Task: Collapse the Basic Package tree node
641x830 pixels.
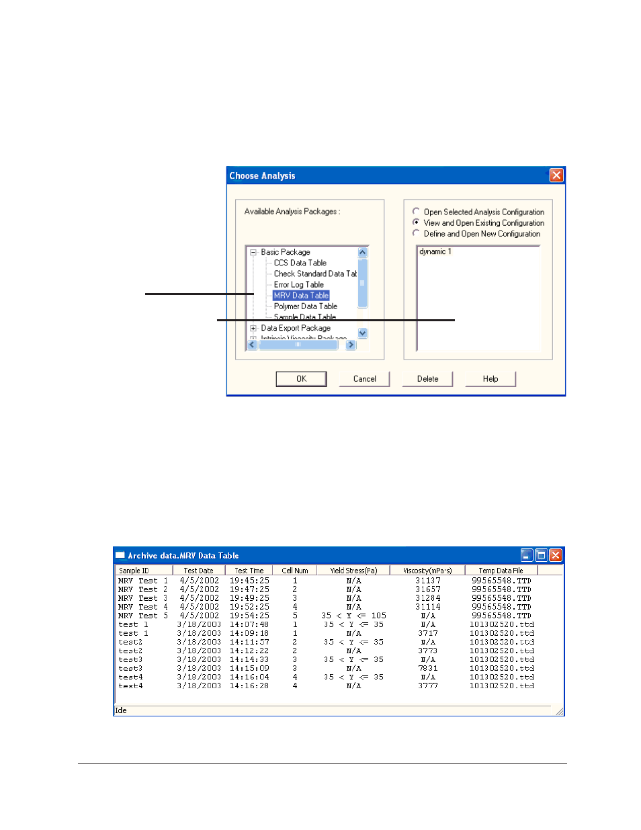Action: (x=253, y=253)
